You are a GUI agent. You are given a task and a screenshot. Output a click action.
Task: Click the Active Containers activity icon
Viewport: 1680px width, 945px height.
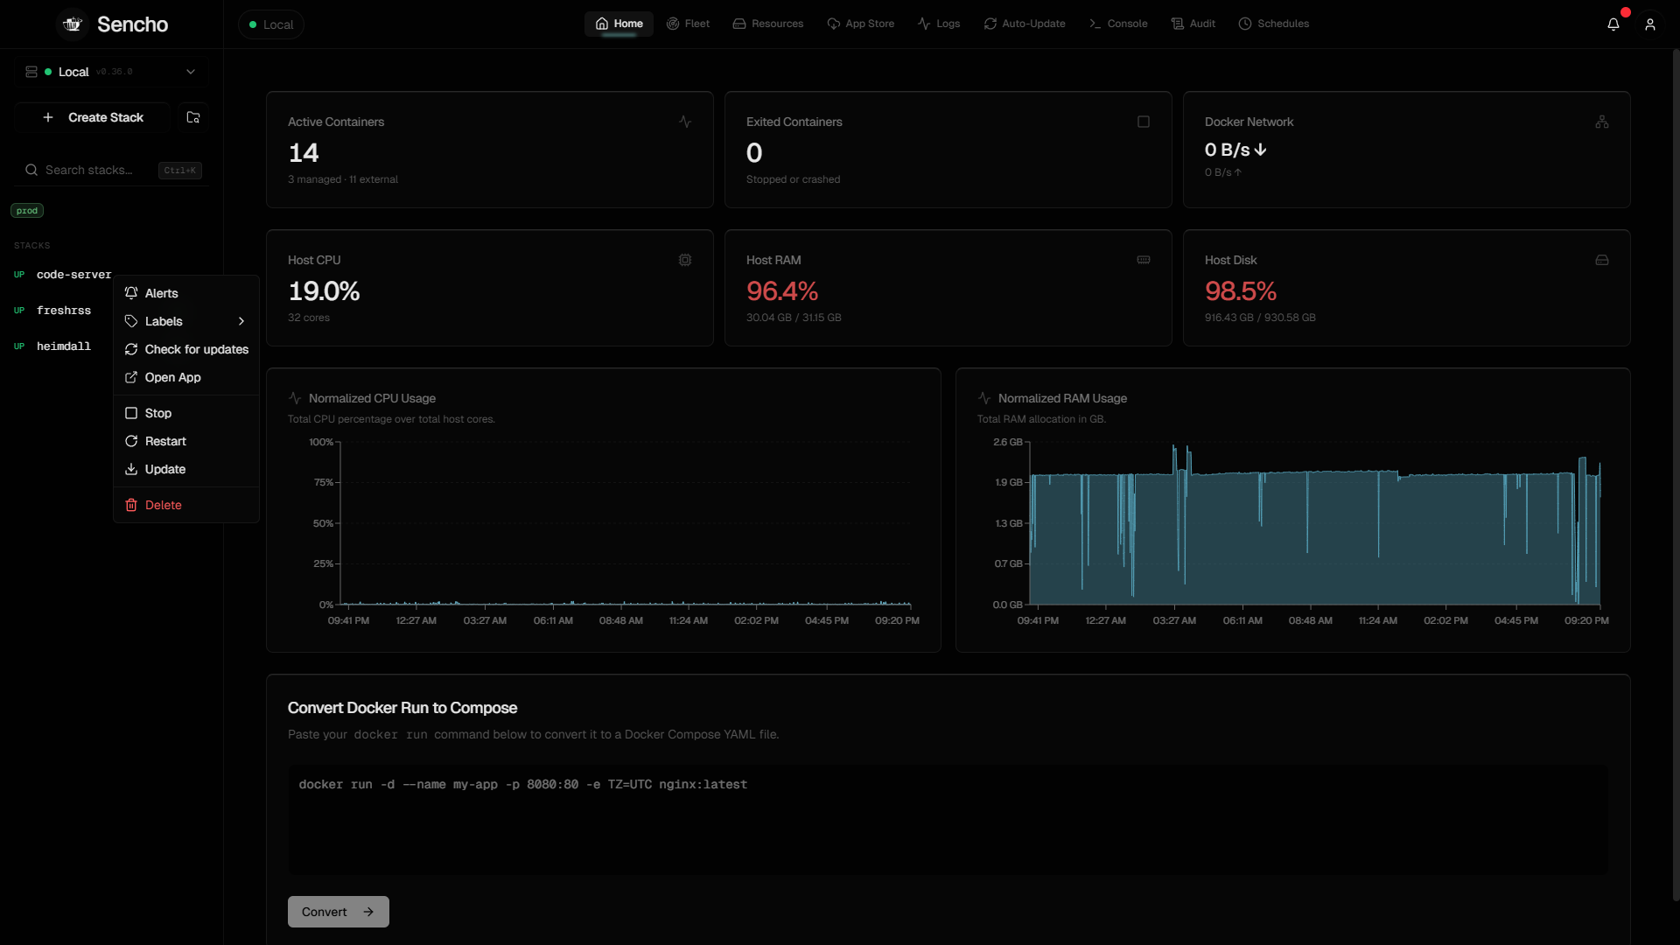pos(685,122)
